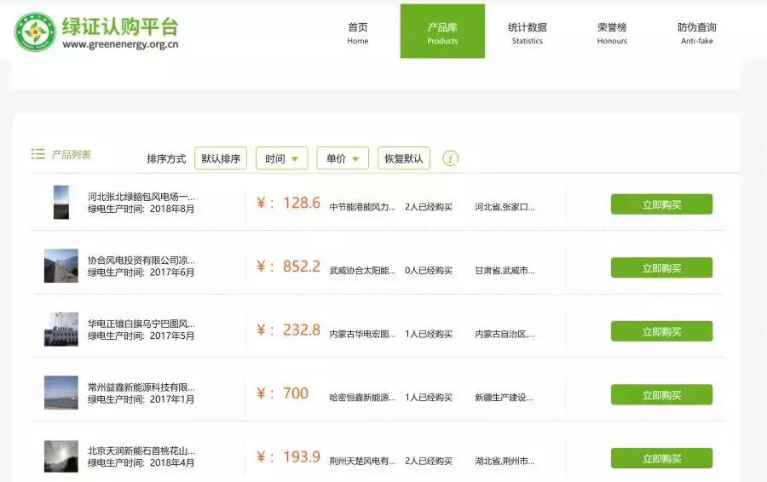Screen dimensions: 767x482
Task: Open product title 协合风电投资有限公司凉...
Action: 141,260
